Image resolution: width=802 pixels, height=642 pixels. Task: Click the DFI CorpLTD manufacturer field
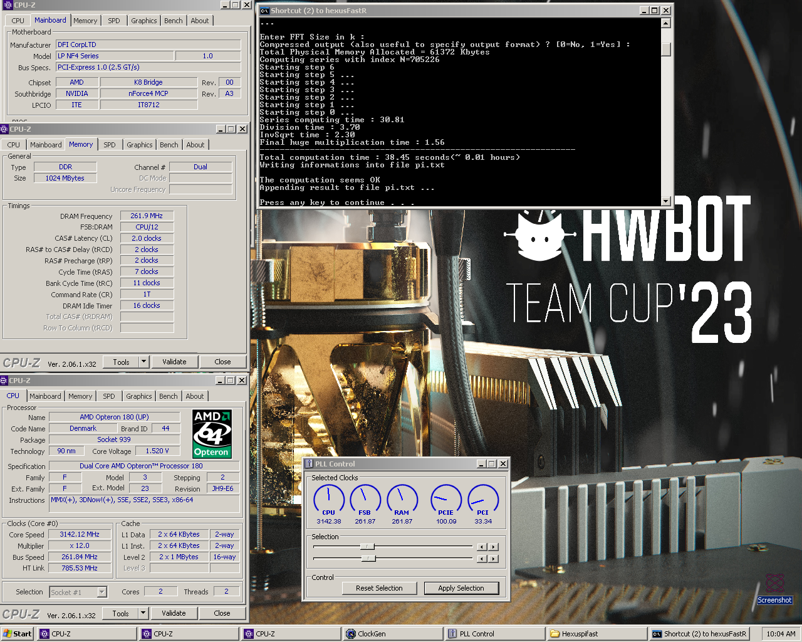coord(148,45)
